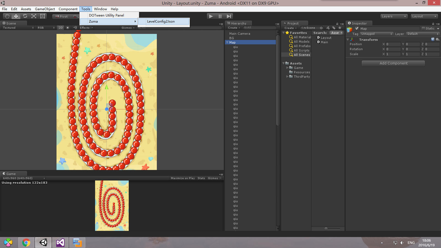Open the GameObject menu
441x248 pixels.
pyautogui.click(x=45, y=9)
